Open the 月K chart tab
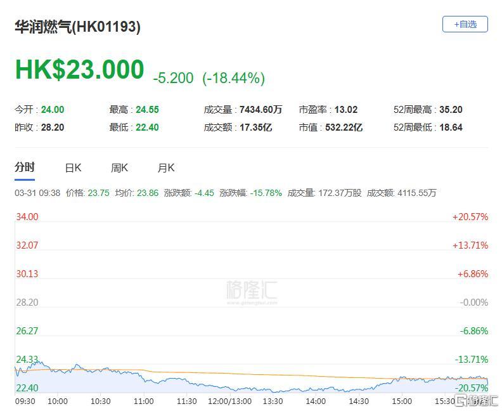Screen dimensions: 502x411 point(166,168)
